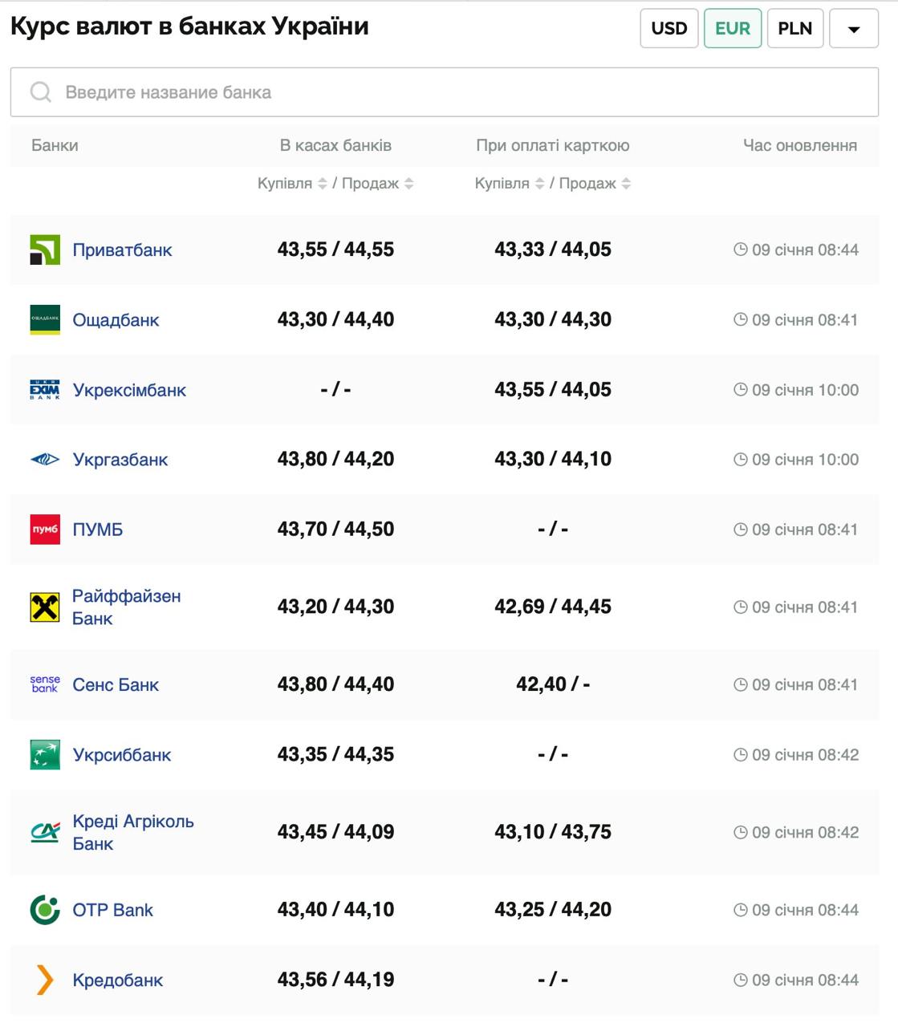Switch currency to USD
The height and width of the screenshot is (1027, 898).
(x=668, y=29)
